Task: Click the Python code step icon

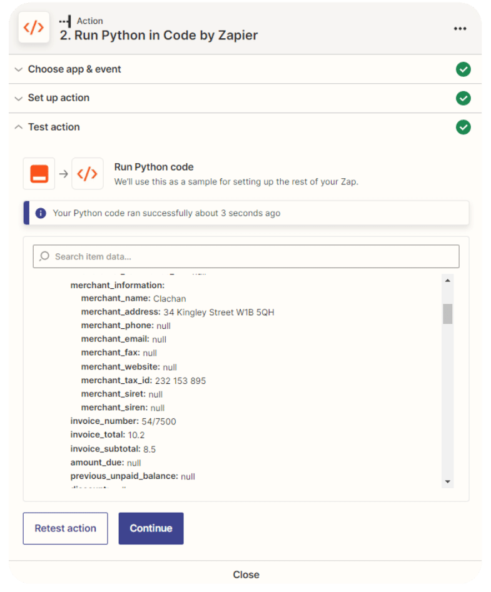Action: click(88, 174)
